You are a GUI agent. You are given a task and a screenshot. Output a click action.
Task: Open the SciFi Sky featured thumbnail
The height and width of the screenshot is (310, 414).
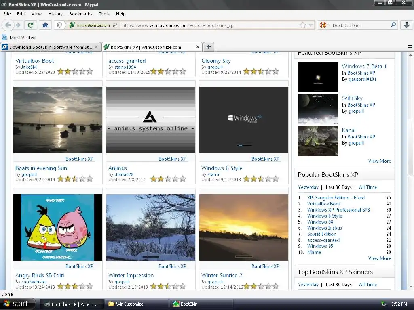click(318, 109)
